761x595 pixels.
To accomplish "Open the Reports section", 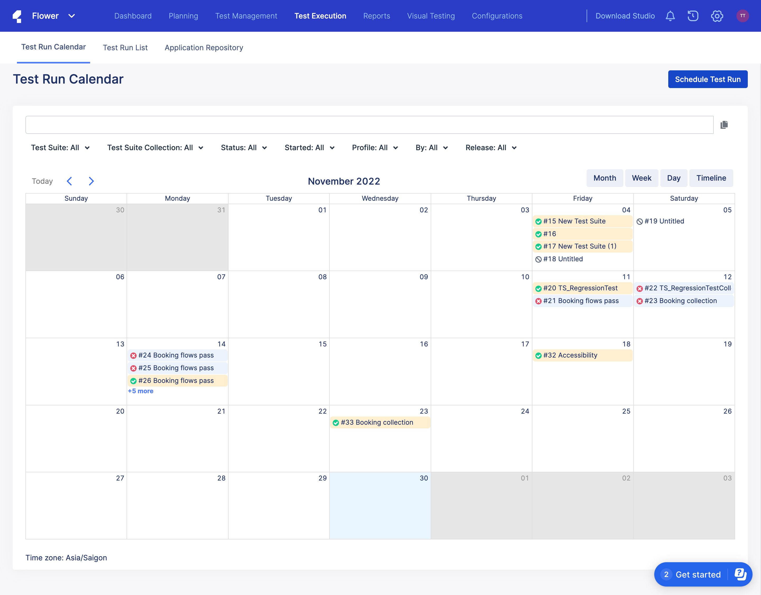I will click(x=376, y=16).
